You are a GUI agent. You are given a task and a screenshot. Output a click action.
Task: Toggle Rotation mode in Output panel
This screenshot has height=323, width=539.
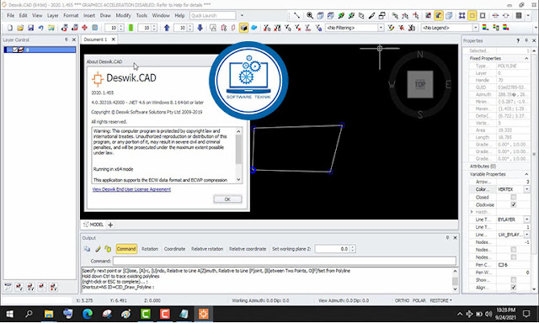click(150, 249)
